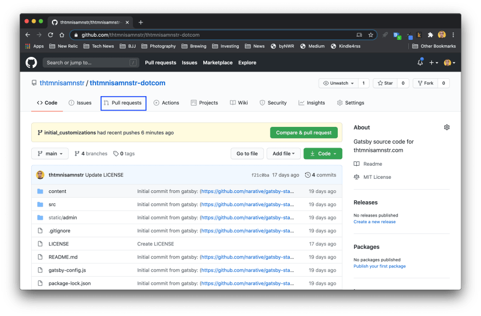Screen dimensions: 481x316
Task: Open the Create a new release link
Action: tap(374, 222)
